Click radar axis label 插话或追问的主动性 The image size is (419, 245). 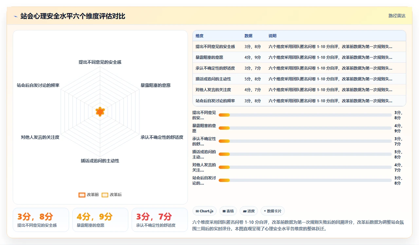(x=100, y=161)
